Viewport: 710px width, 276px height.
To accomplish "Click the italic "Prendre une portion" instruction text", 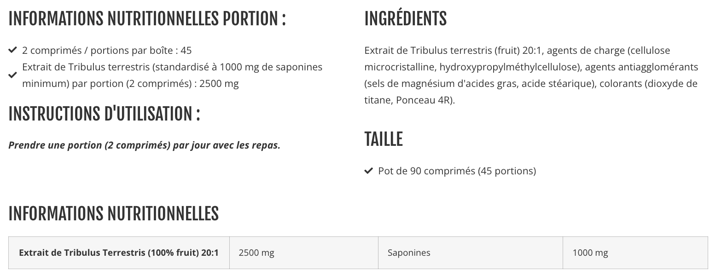I will point(144,145).
